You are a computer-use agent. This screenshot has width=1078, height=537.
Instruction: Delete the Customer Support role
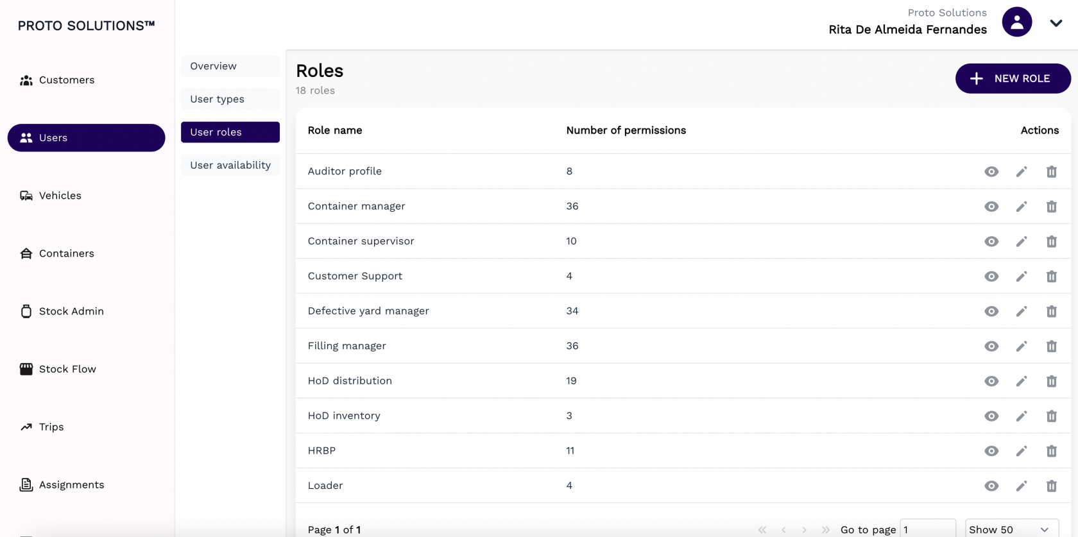(x=1052, y=277)
